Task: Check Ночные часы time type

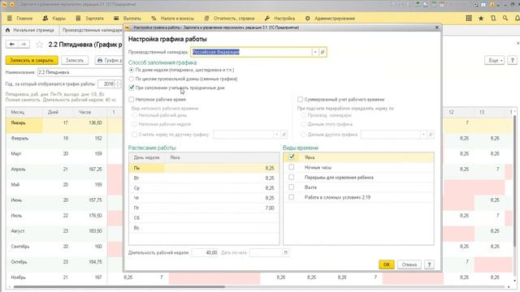Action: [x=291, y=167]
